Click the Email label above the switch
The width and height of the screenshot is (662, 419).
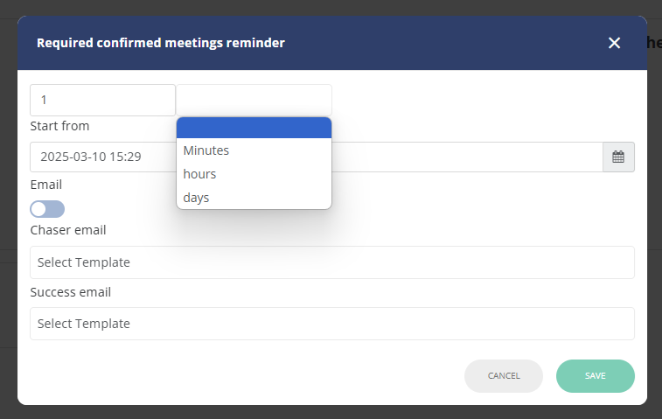click(45, 185)
